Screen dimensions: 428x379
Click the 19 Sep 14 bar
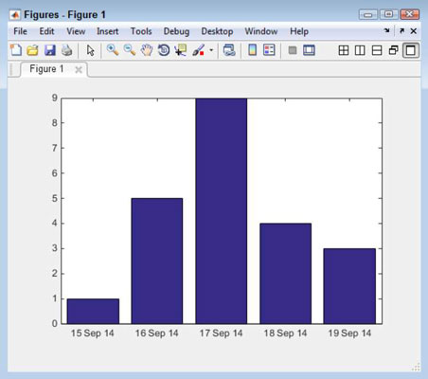point(349,286)
